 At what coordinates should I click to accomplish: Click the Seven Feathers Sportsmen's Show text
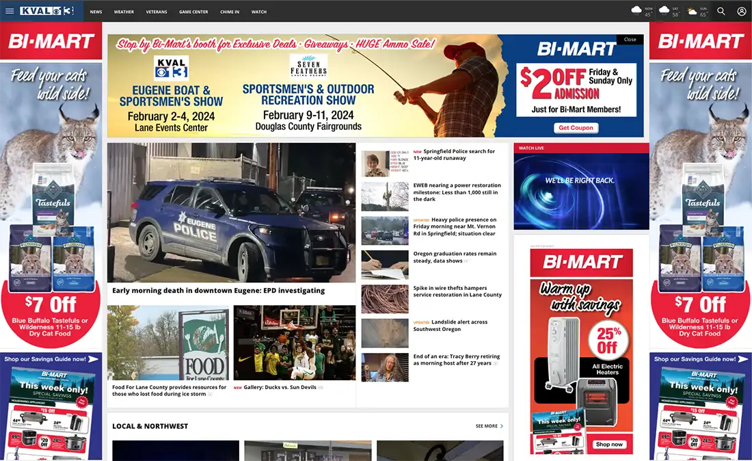click(x=308, y=94)
